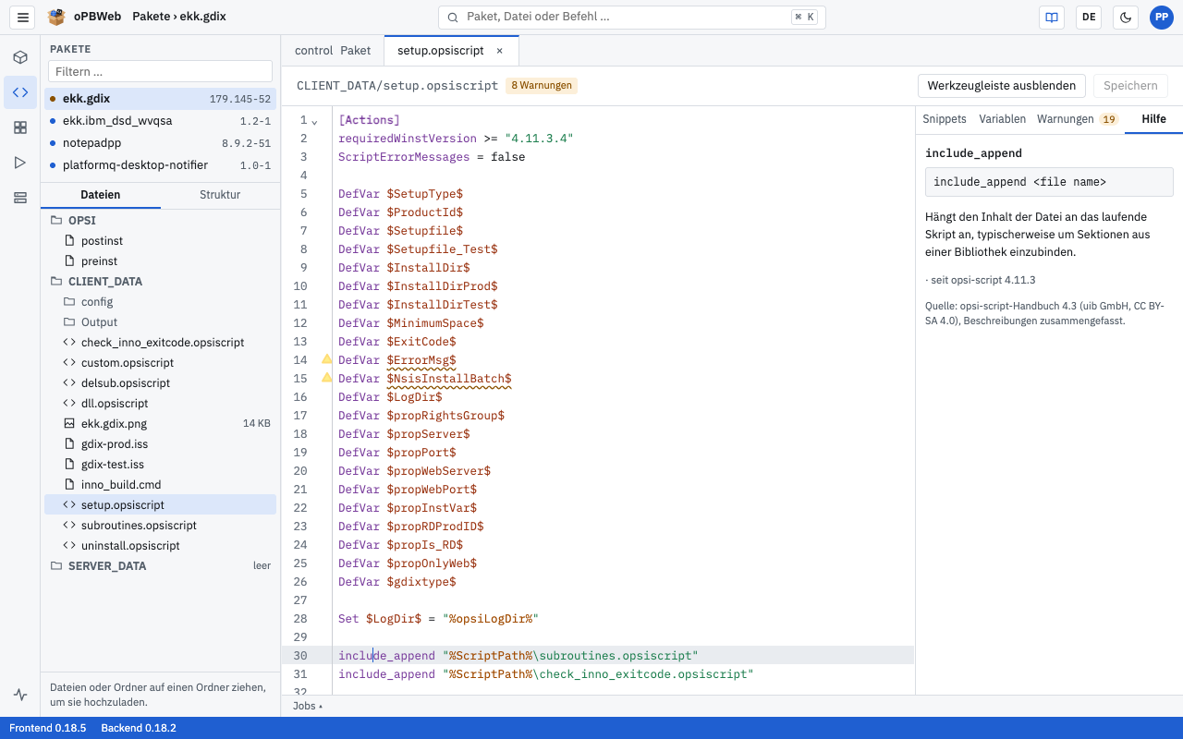
Task: Open the grid dashboard sidebar icon
Action: pyautogui.click(x=20, y=127)
